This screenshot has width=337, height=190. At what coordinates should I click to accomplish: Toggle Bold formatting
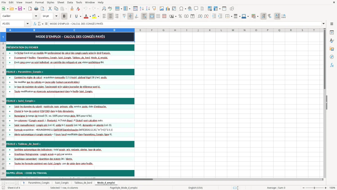point(64,16)
